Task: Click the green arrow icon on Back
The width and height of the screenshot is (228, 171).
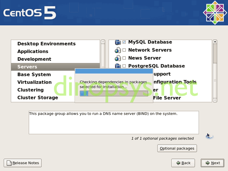Action: click(178, 163)
